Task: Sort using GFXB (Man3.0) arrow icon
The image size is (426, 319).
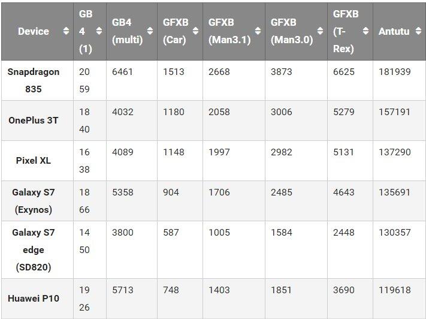Action: (x=320, y=31)
